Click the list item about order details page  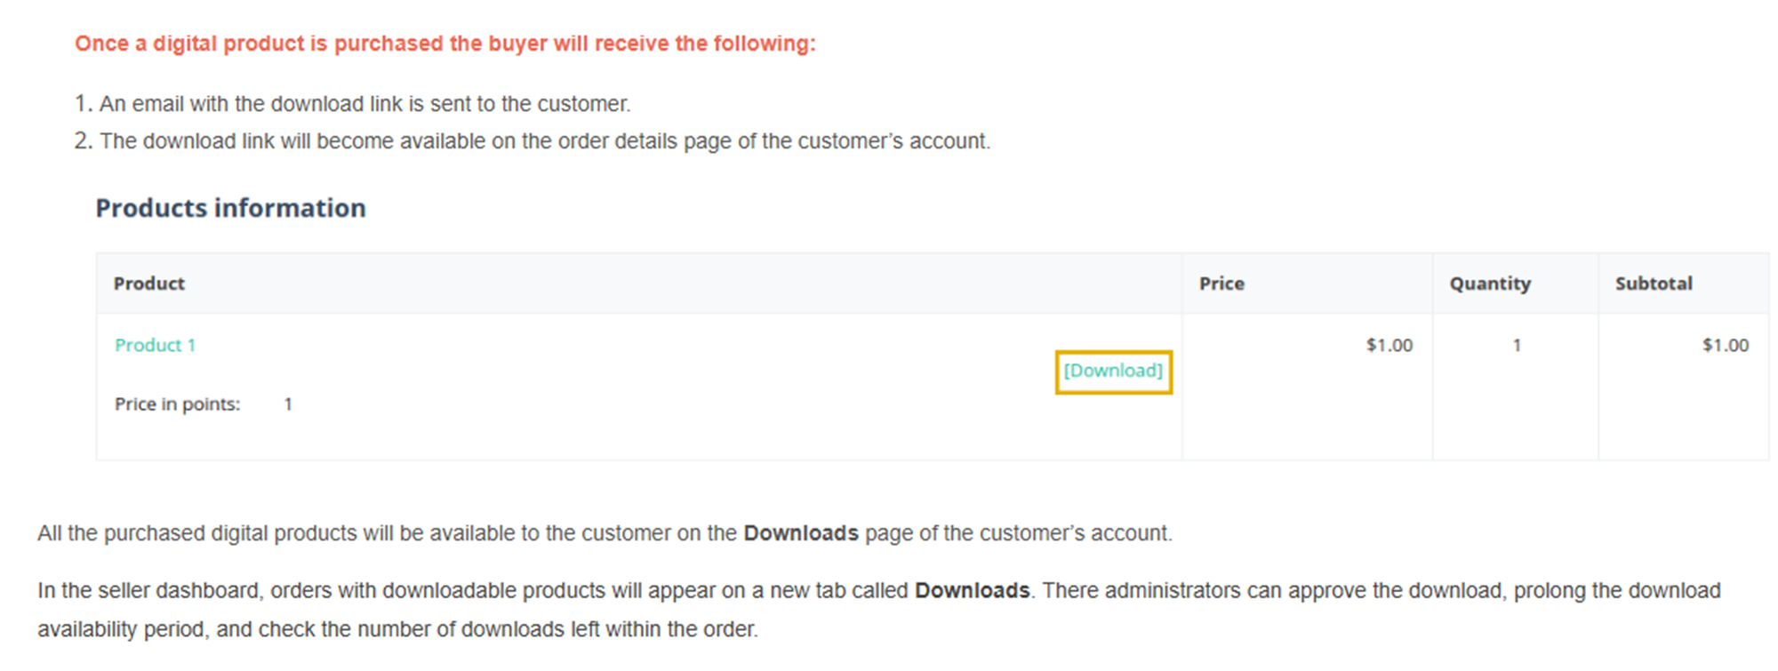pyautogui.click(x=532, y=141)
